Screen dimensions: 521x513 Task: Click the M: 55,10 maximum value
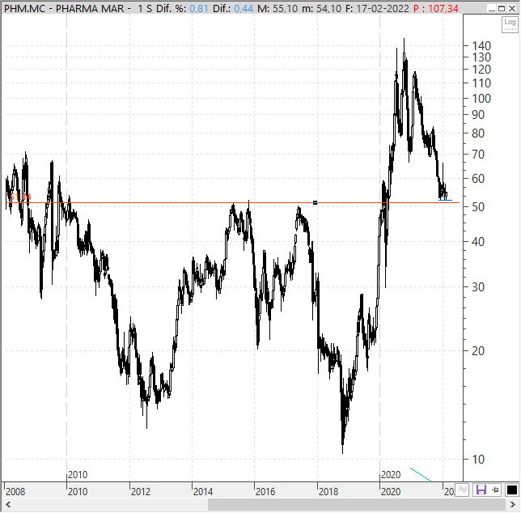[x=277, y=8]
